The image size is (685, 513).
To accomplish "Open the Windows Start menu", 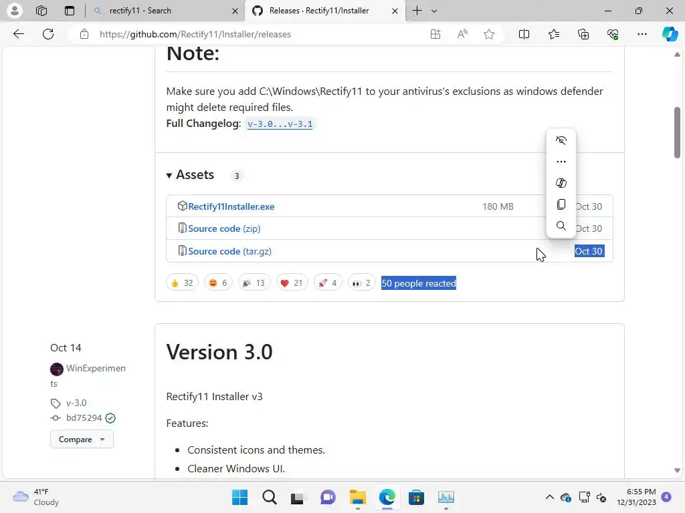I will click(239, 497).
